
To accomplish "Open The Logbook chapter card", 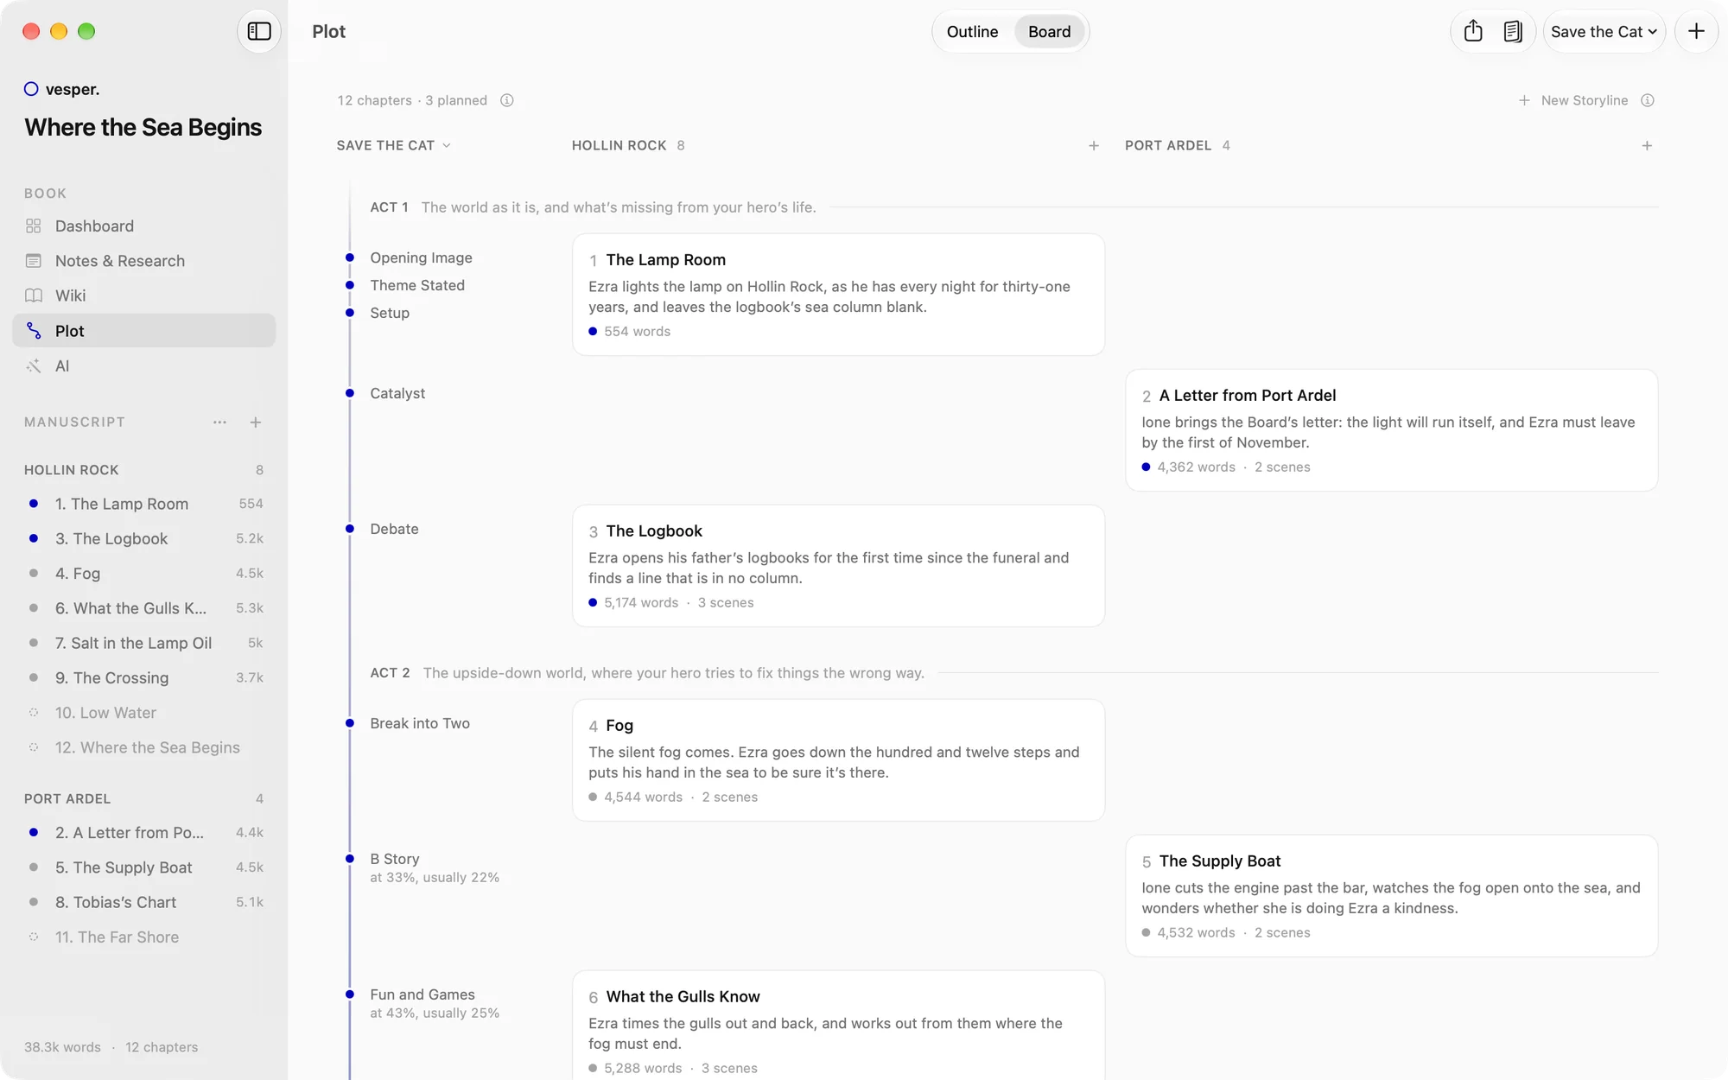I will coord(838,566).
